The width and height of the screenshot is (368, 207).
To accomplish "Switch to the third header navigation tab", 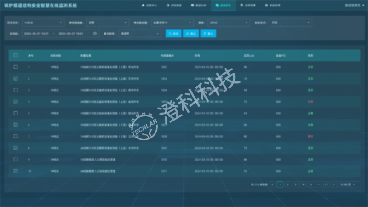I will (x=198, y=6).
